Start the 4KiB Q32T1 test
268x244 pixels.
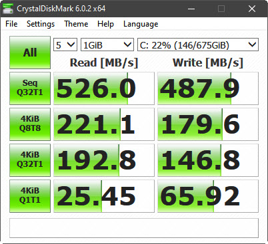[30, 160]
